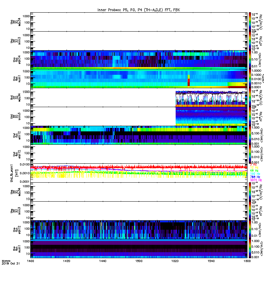264x281 pixels.
Task: Click the "2019 Oct 31" date label
Action: [11, 264]
